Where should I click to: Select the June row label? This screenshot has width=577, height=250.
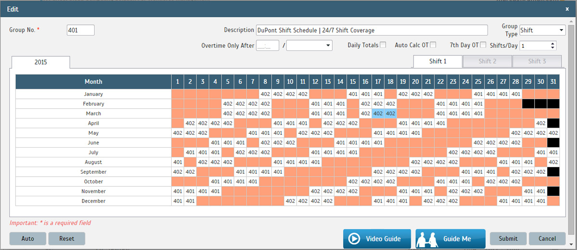click(94, 143)
